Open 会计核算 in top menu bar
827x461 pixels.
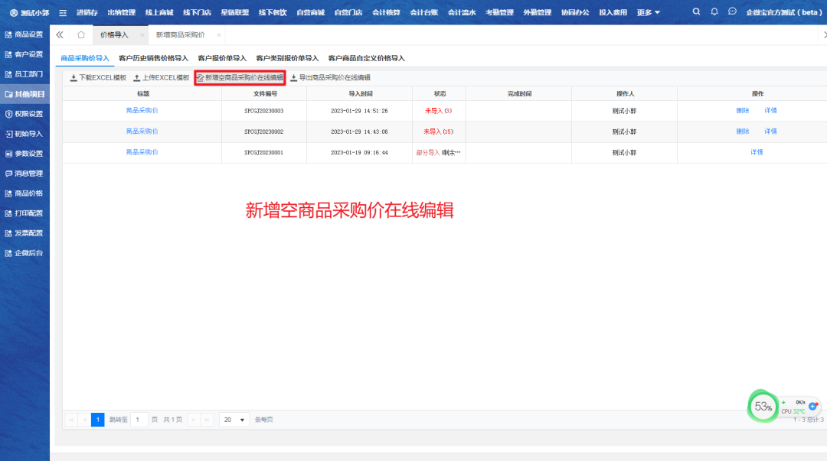point(386,13)
